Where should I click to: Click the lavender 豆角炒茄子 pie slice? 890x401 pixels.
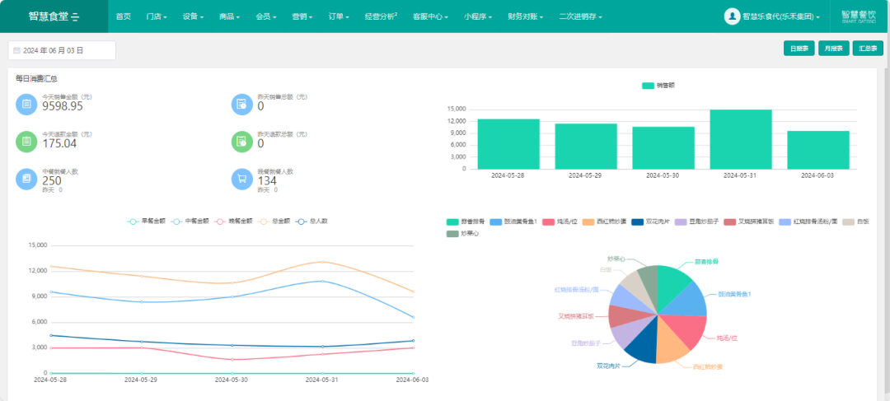[629, 333]
